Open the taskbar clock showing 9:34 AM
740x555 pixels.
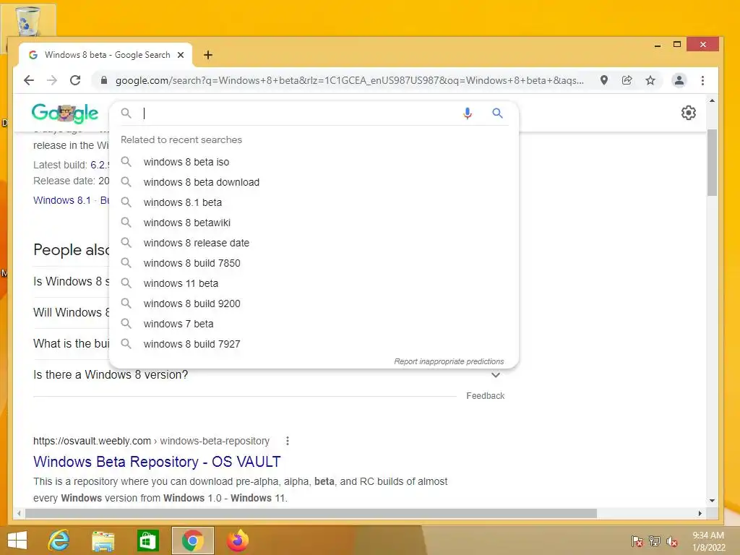click(708, 541)
